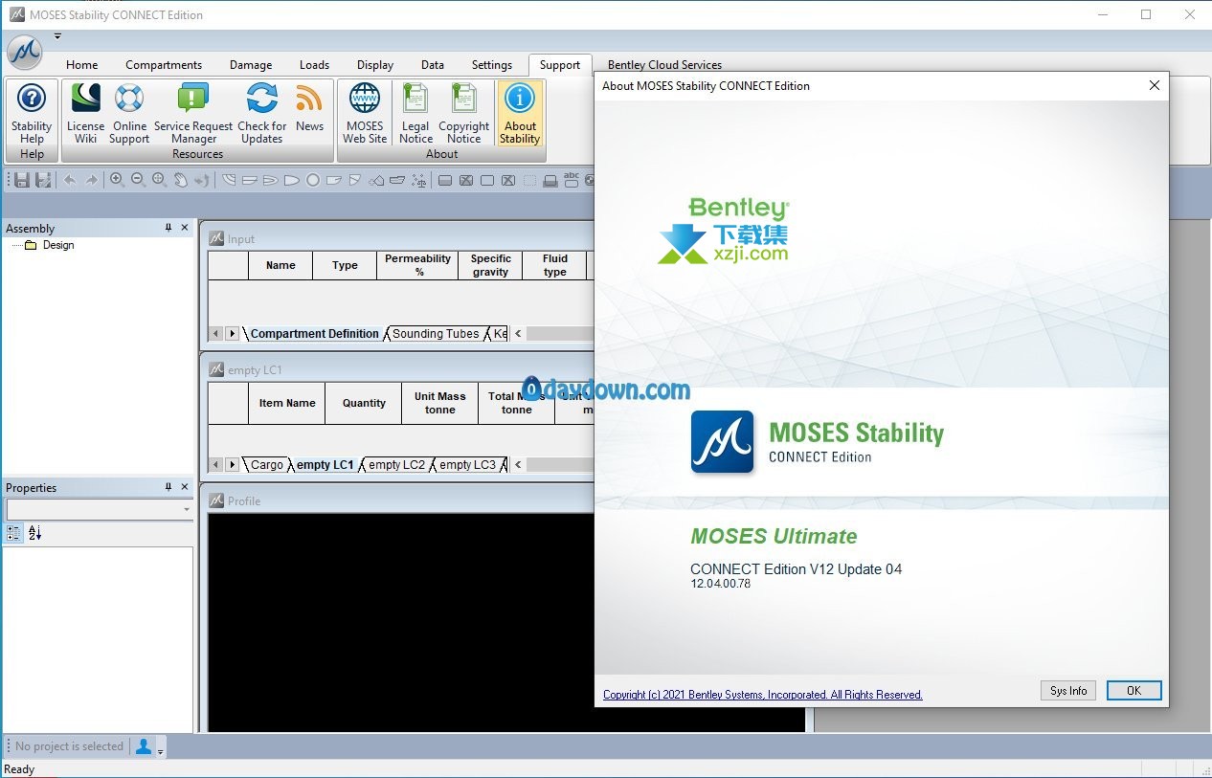Open the Settings ribbon tab

[492, 65]
